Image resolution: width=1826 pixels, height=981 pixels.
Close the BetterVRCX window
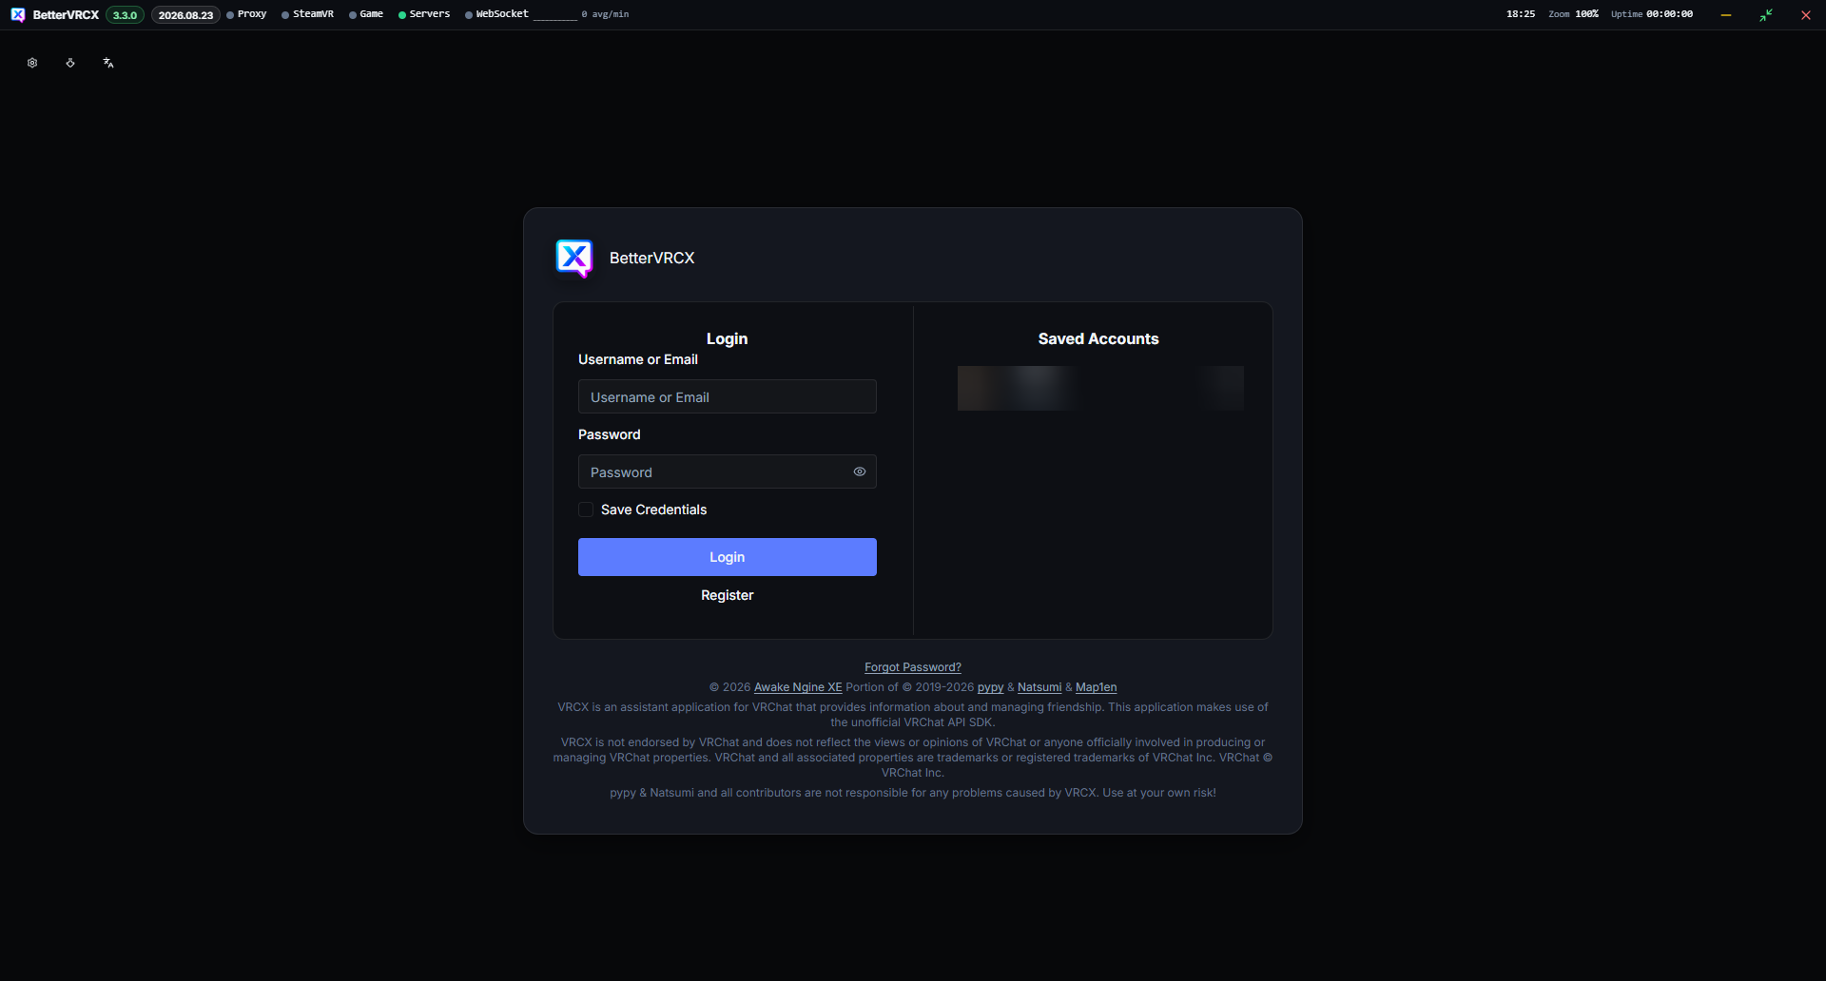pyautogui.click(x=1806, y=15)
